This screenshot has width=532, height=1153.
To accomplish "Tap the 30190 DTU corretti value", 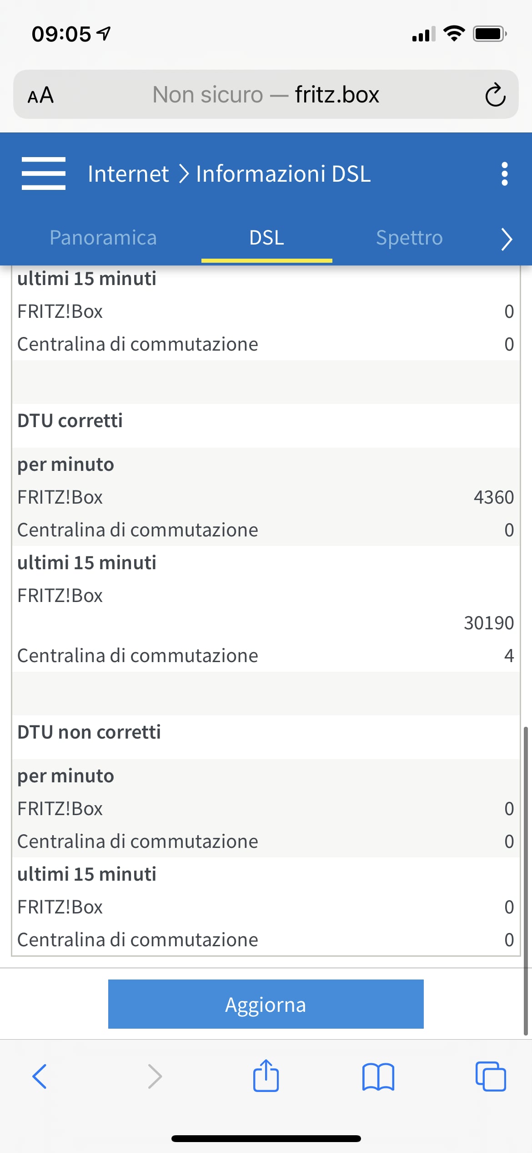I will point(488,623).
